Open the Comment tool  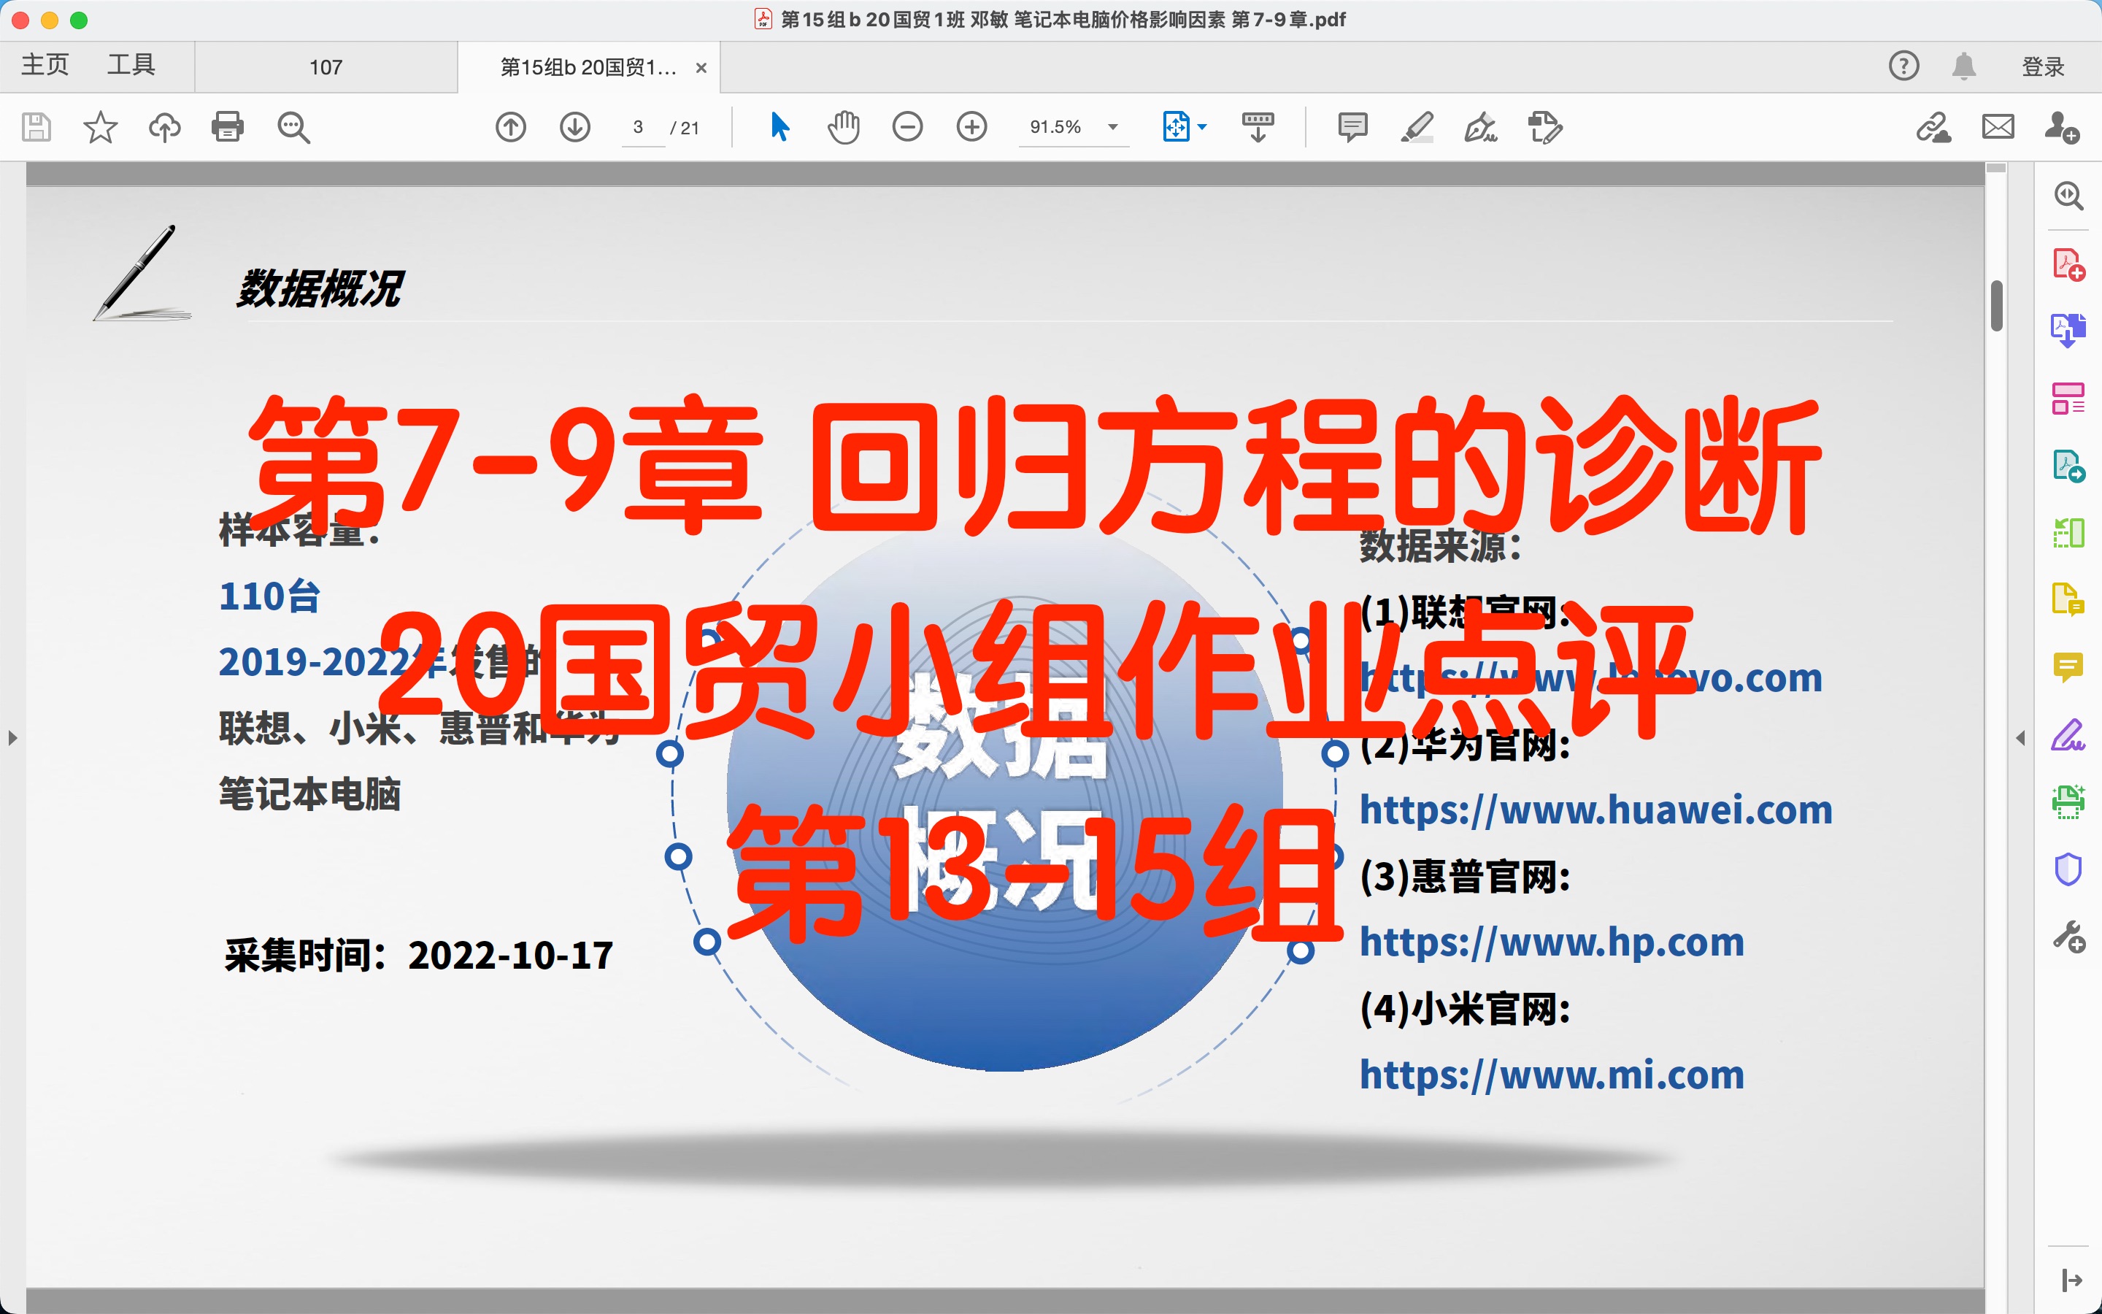click(1352, 128)
